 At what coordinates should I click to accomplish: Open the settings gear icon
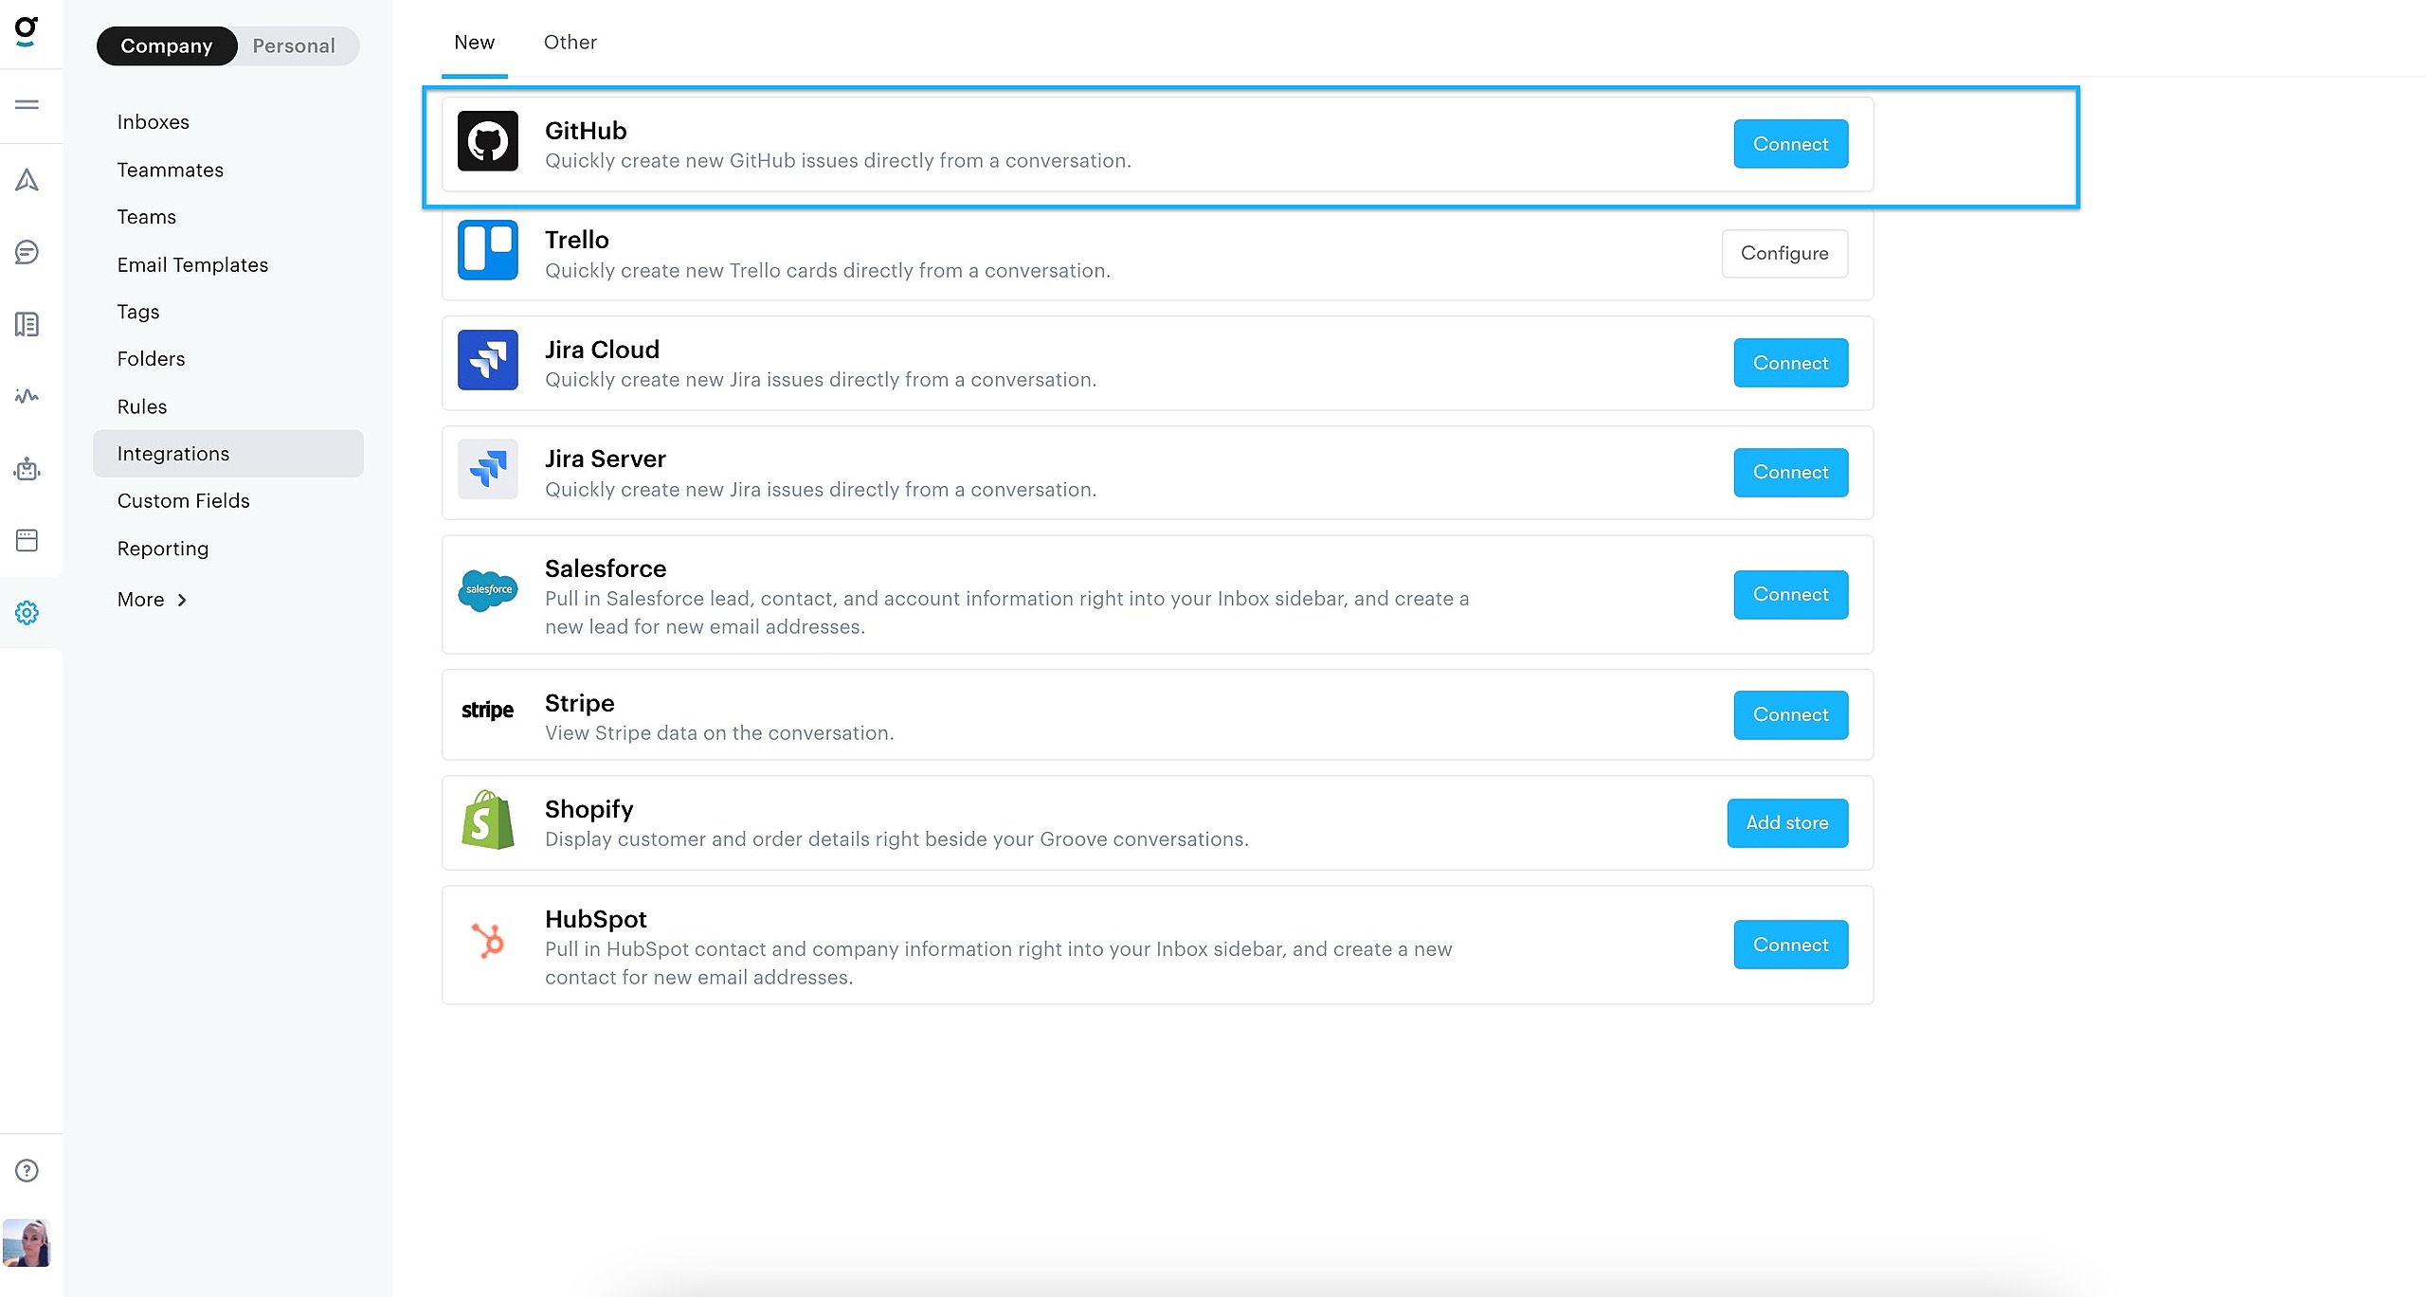(x=27, y=613)
